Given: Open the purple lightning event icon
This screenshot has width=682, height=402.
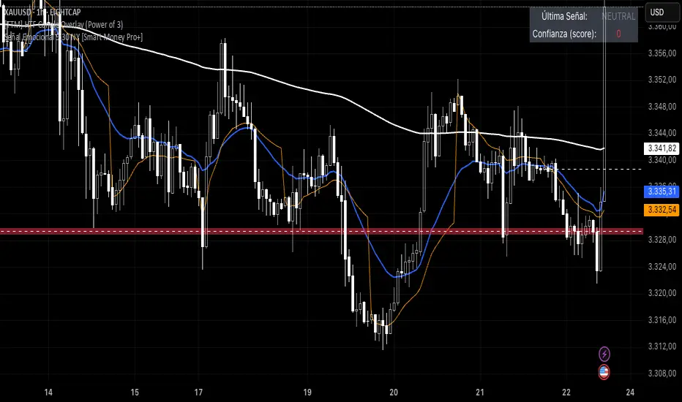Looking at the screenshot, I should 604,354.
